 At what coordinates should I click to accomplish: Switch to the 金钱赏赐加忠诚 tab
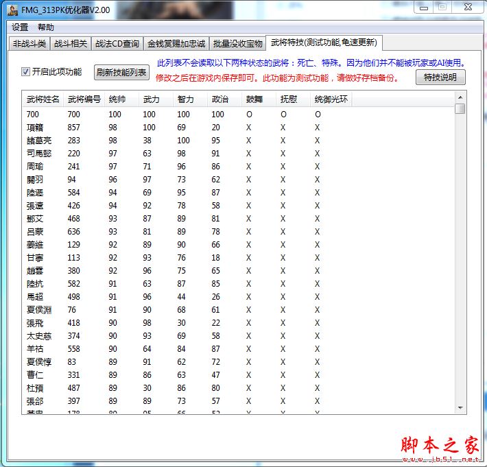click(176, 43)
